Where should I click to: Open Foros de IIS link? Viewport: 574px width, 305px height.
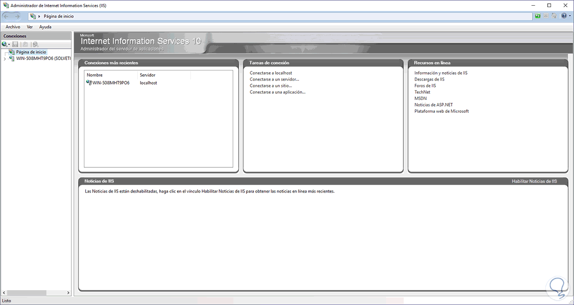pos(425,86)
